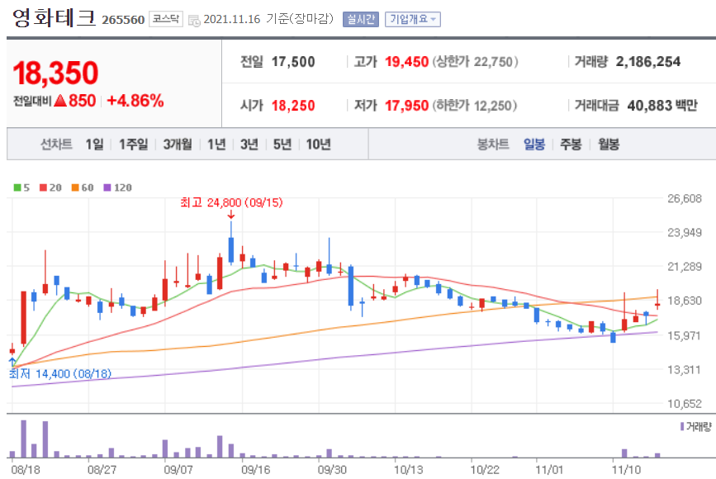Click the calendar icon beside the 2021.11.16 date
This screenshot has width=716, height=479.
point(194,21)
